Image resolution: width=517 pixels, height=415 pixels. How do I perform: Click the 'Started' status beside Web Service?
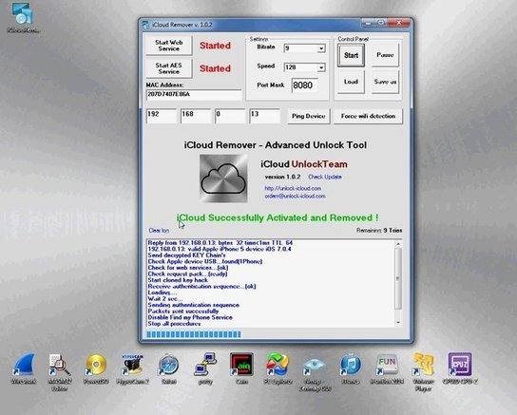click(215, 46)
